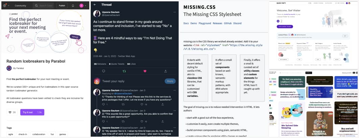Open the Docs navigation link
Screen dimensions: 359x138
186,23
